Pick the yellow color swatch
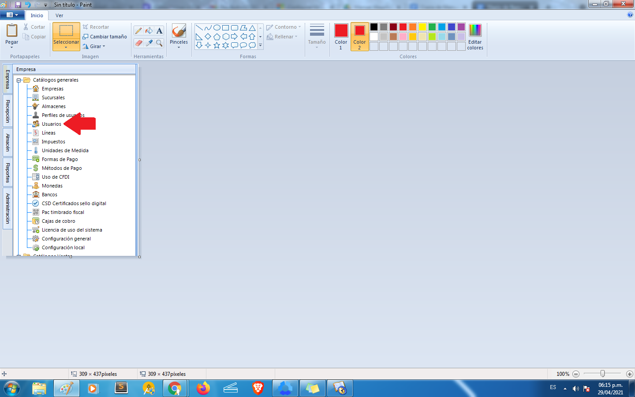Image resolution: width=635 pixels, height=397 pixels. [422, 27]
